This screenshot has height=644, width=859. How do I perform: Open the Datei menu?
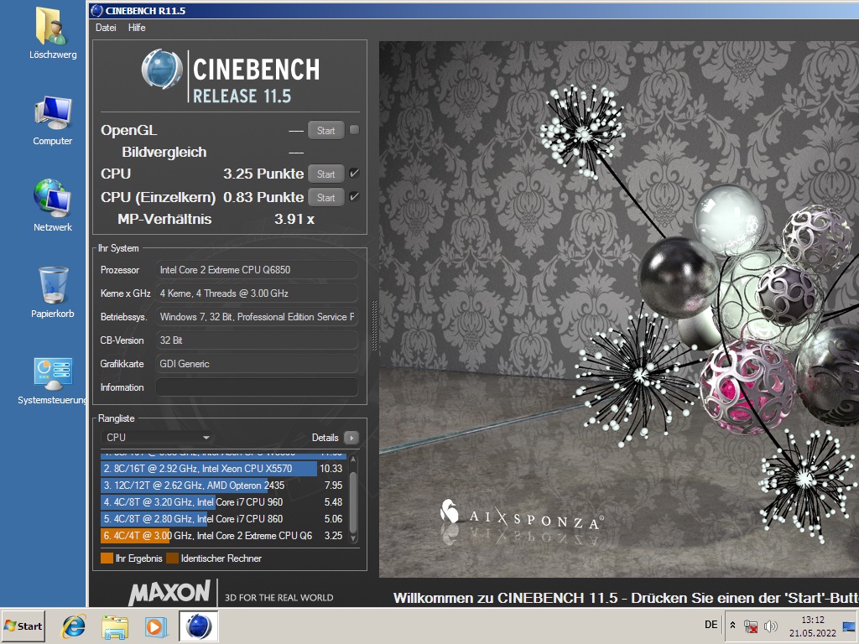pos(106,28)
